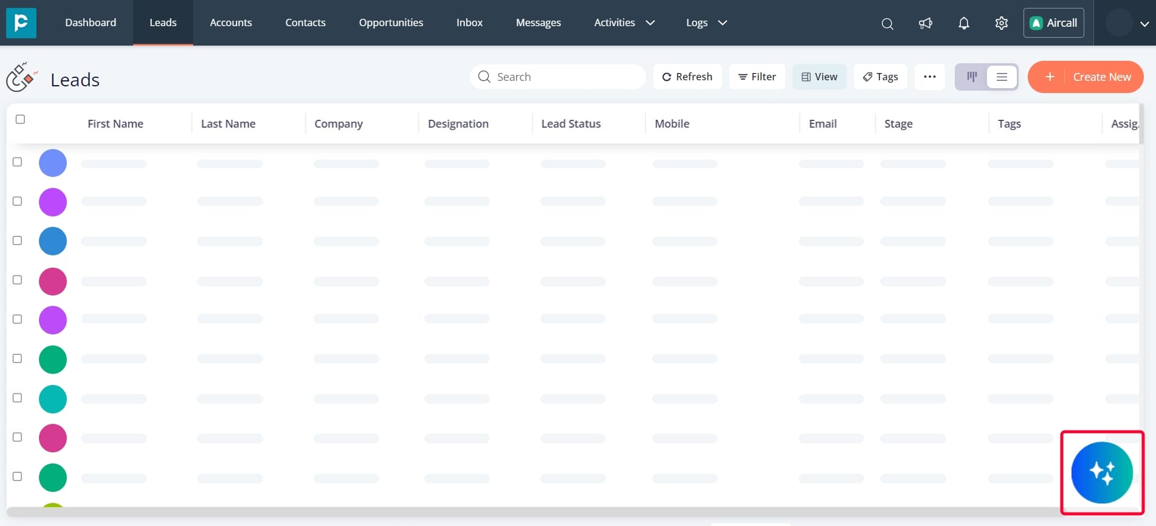Check the sixth row checkbox

point(18,358)
